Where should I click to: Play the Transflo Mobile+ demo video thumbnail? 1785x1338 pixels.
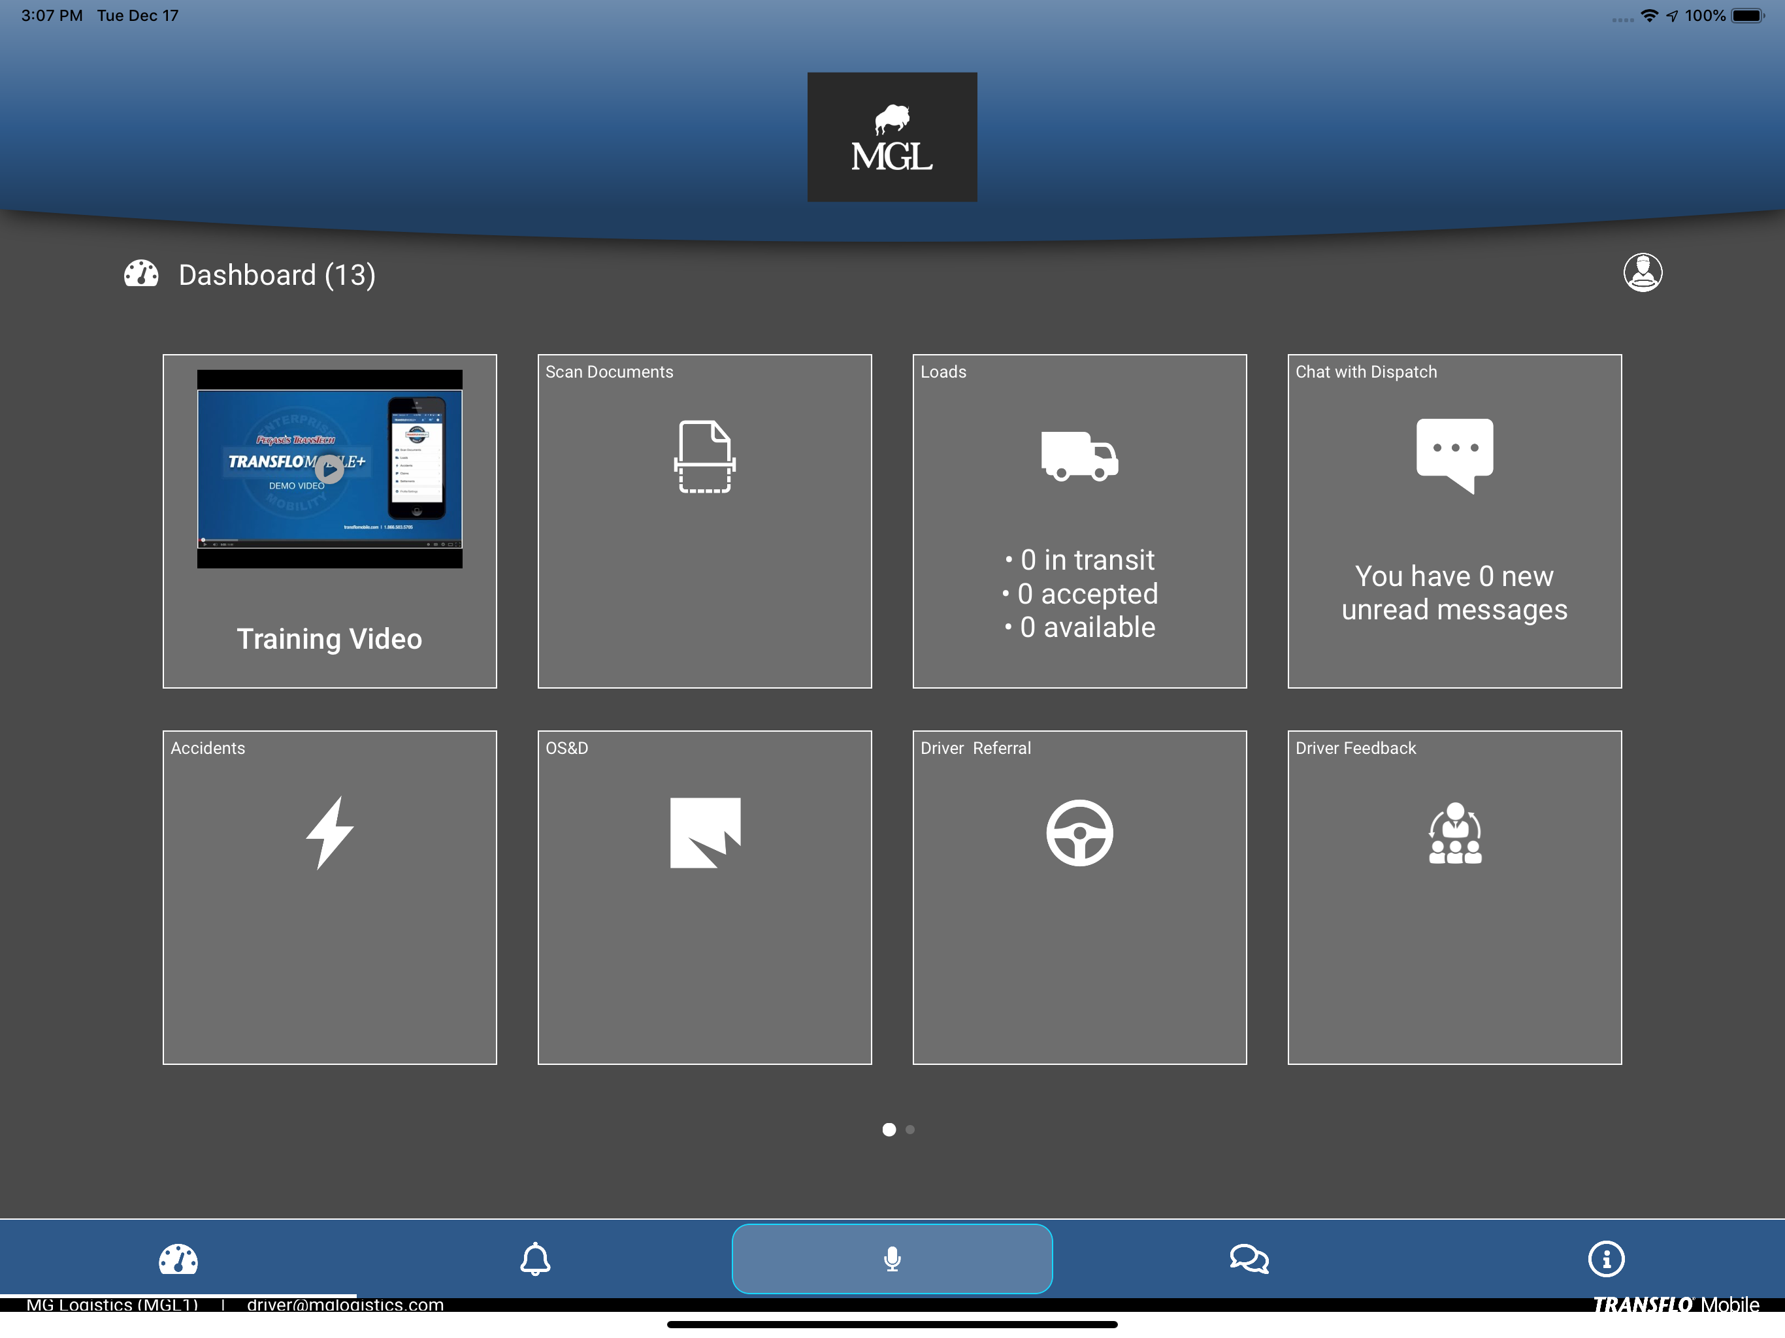(329, 469)
